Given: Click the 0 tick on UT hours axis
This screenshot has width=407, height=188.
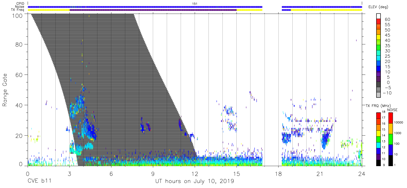Looking at the screenshot, I should (x=28, y=173).
